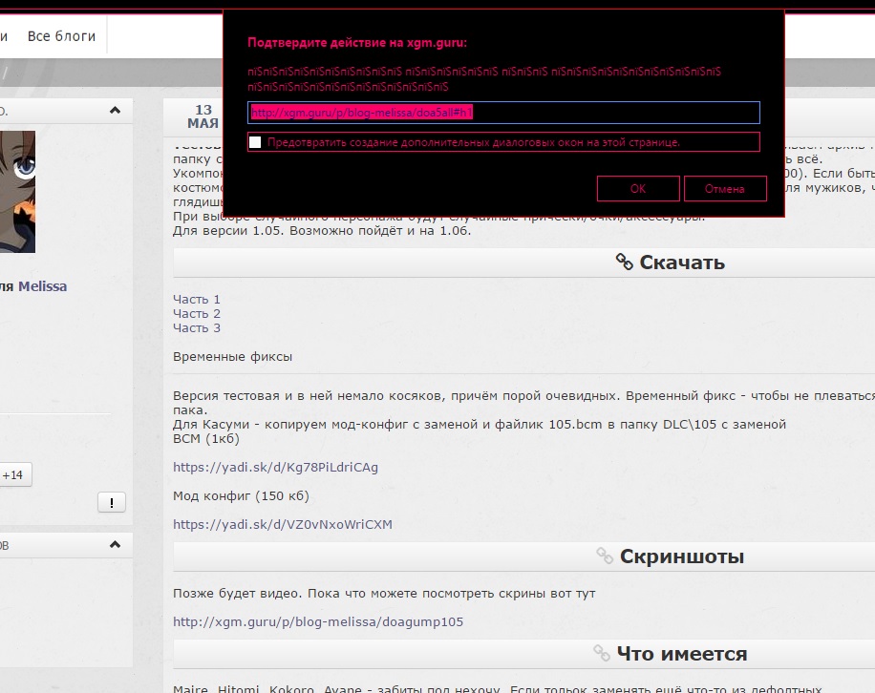The width and height of the screenshot is (875, 693).
Task: Click the Скриншоты section heading
Action: pyautogui.click(x=682, y=556)
